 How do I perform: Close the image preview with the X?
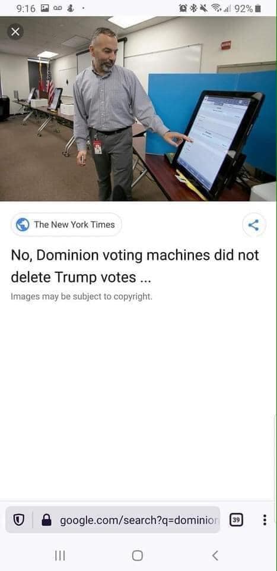15,32
